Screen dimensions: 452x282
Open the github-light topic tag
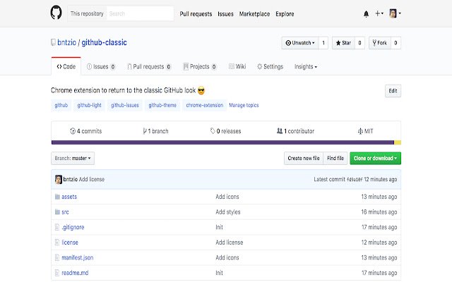90,105
